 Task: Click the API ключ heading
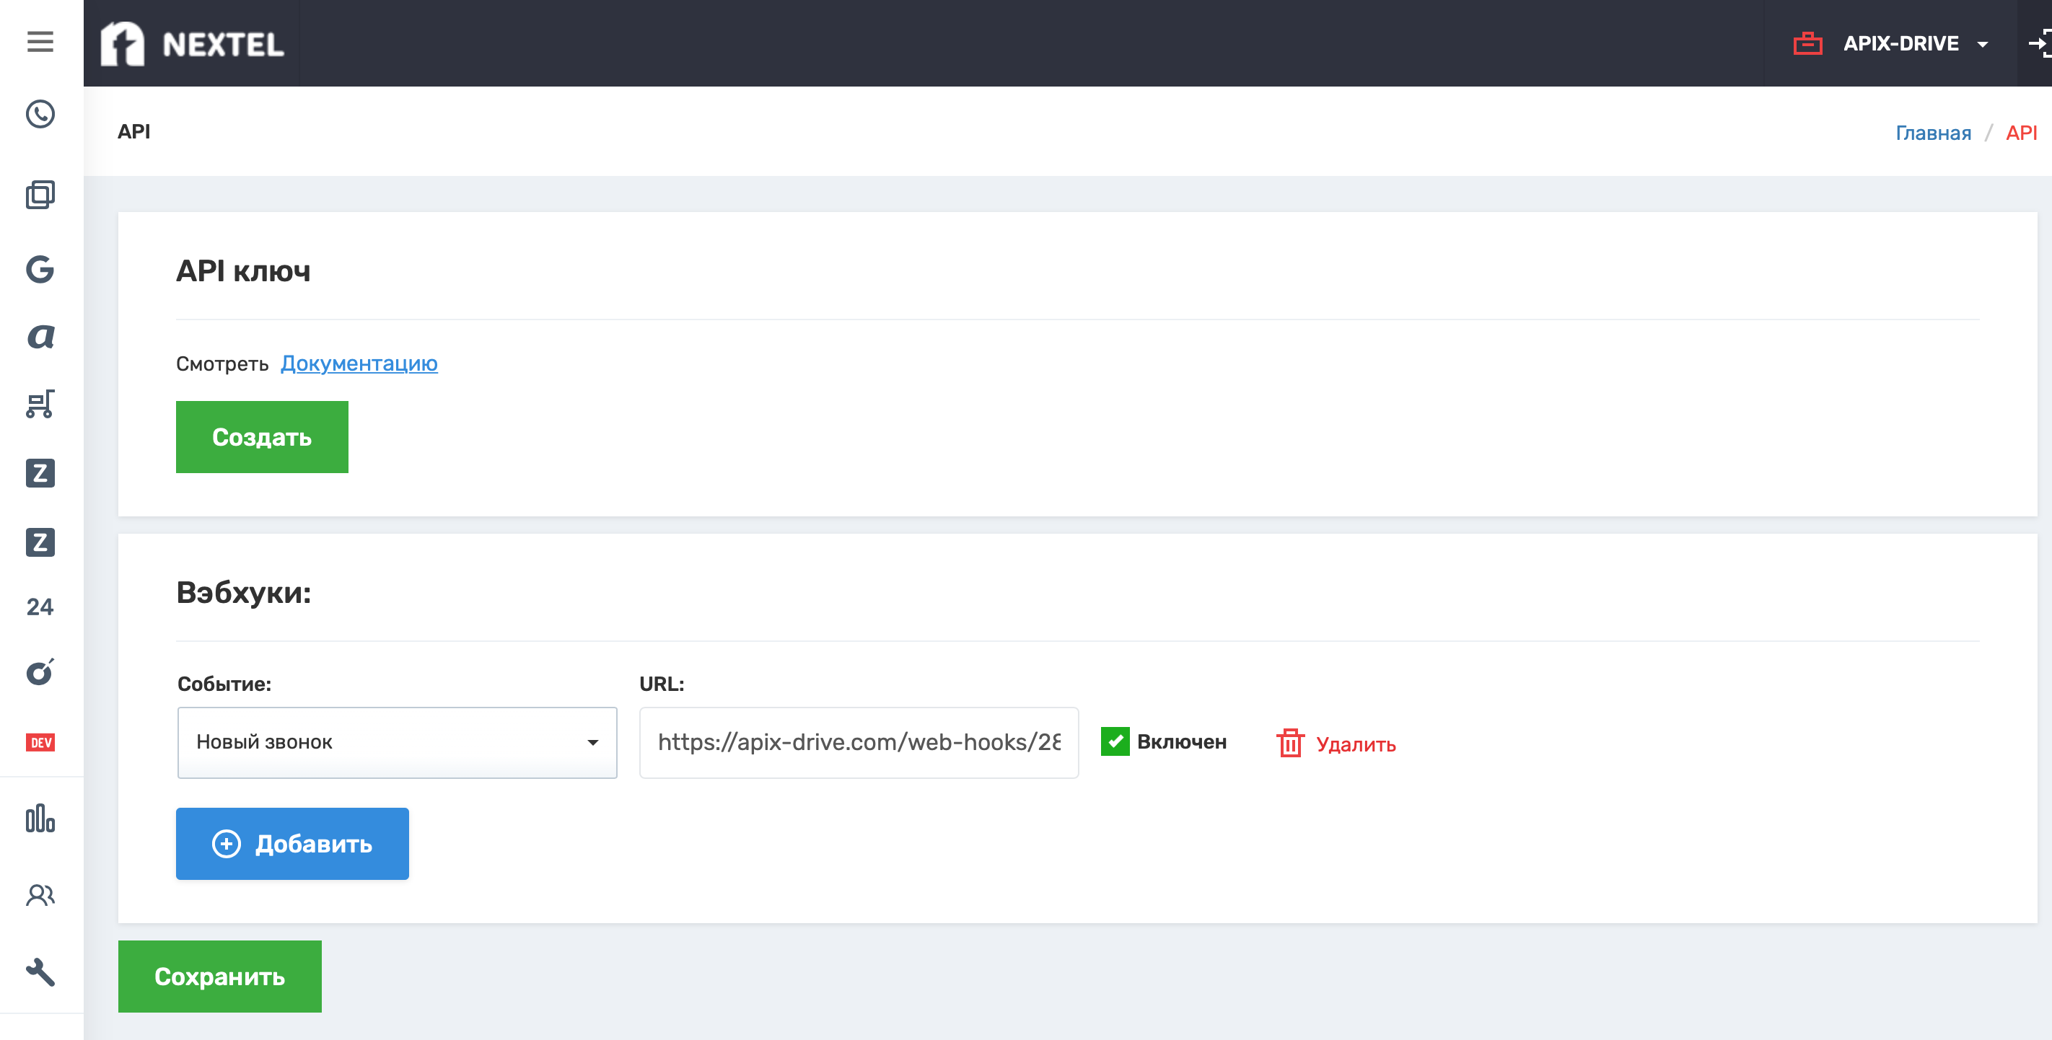coord(243,272)
